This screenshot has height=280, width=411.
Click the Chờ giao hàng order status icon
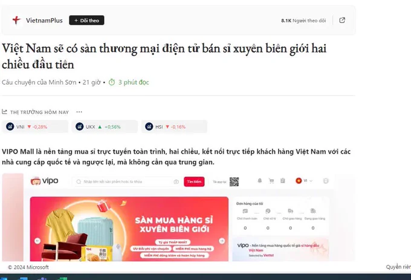point(291,211)
